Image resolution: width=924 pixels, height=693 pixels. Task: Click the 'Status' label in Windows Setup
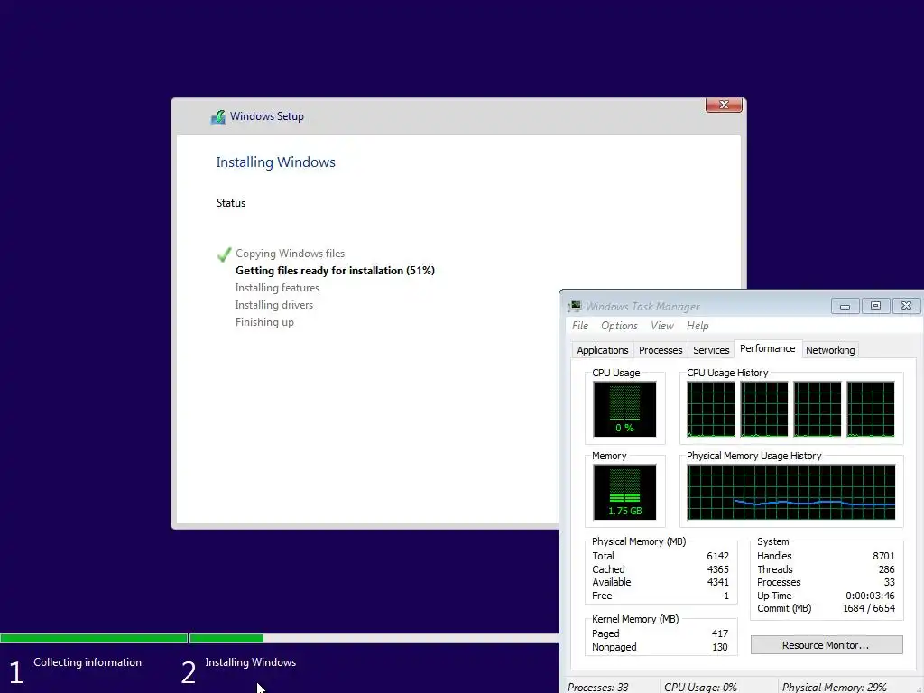[x=230, y=203]
